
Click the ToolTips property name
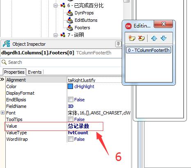coord(14,119)
